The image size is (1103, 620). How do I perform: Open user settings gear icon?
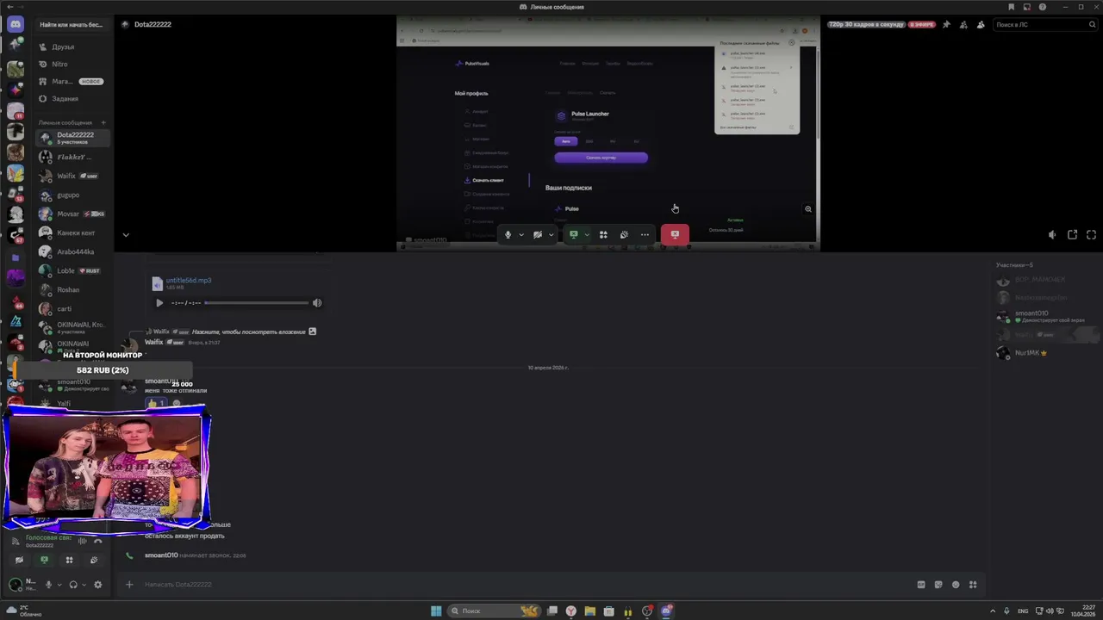pos(97,585)
